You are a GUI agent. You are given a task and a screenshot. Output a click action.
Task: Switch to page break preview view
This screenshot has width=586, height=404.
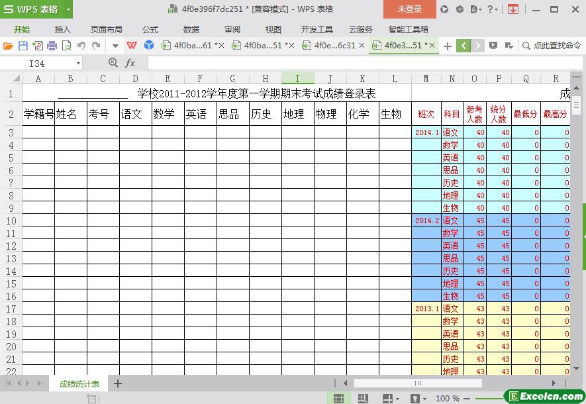(363, 398)
